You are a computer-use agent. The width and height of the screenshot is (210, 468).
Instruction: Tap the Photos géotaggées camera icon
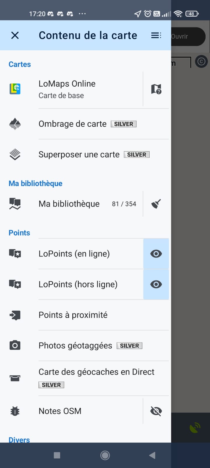tap(15, 345)
